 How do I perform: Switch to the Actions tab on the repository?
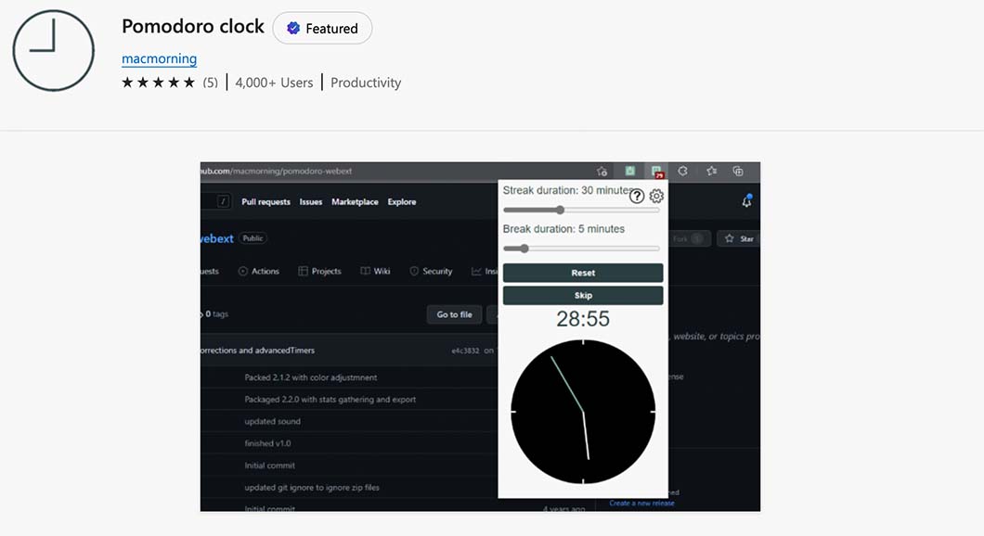pos(259,271)
